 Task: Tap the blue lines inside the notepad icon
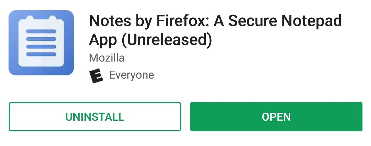point(41,43)
